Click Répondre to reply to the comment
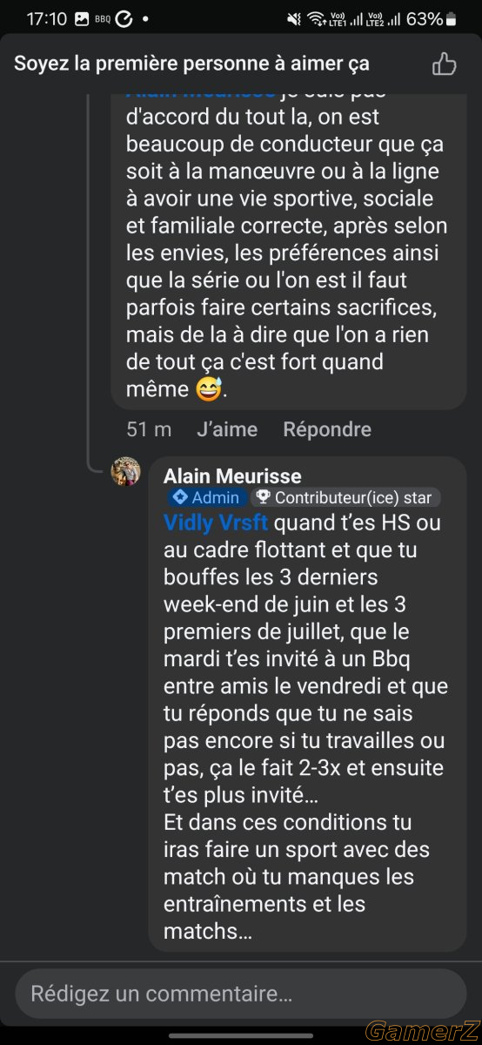482x1045 pixels. click(x=327, y=429)
